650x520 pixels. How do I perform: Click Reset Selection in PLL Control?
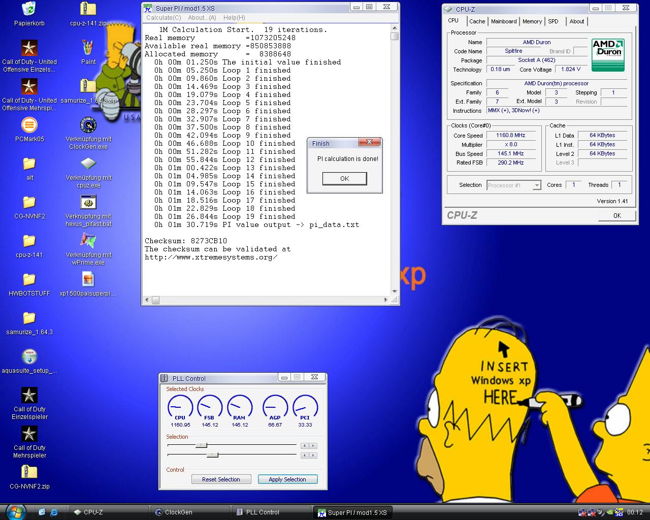[221, 479]
